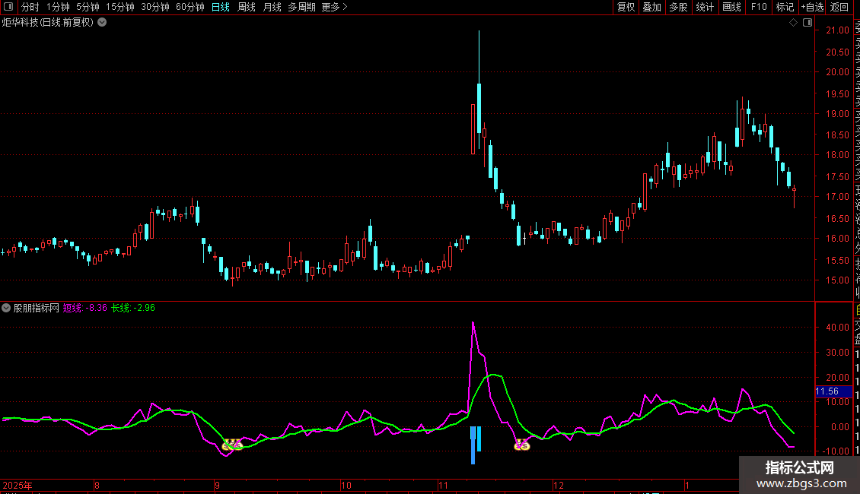Image resolution: width=860 pixels, height=494 pixels.
Task: Click the 统计 statistics button
Action: coord(705,7)
